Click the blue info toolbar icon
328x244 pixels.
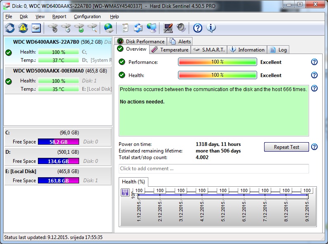tap(211, 28)
